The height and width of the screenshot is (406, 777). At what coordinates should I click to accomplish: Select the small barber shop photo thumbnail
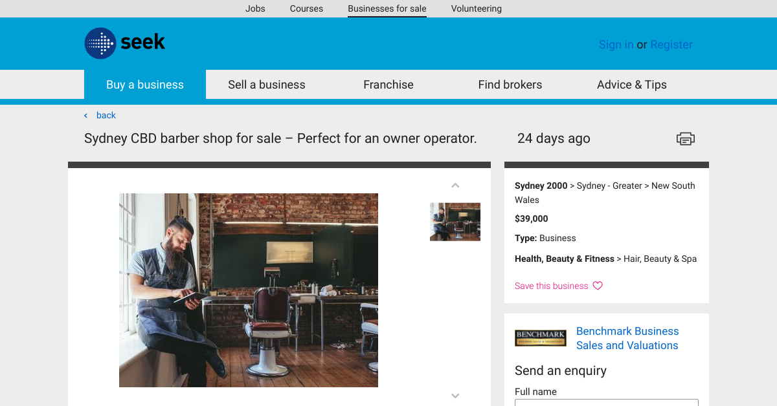coord(455,222)
